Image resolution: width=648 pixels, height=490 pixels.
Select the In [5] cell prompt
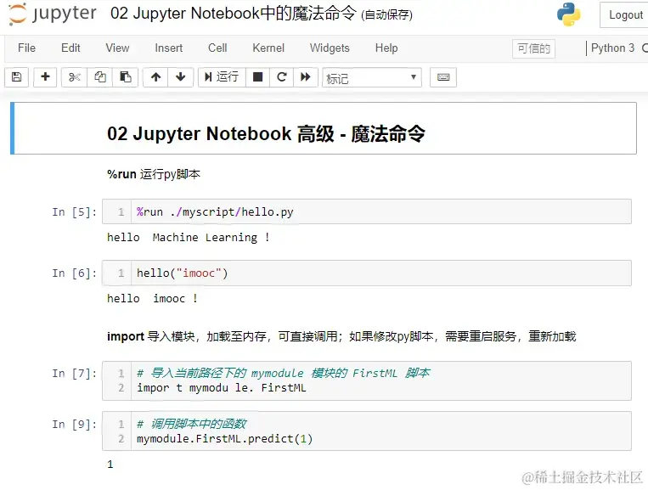(75, 212)
